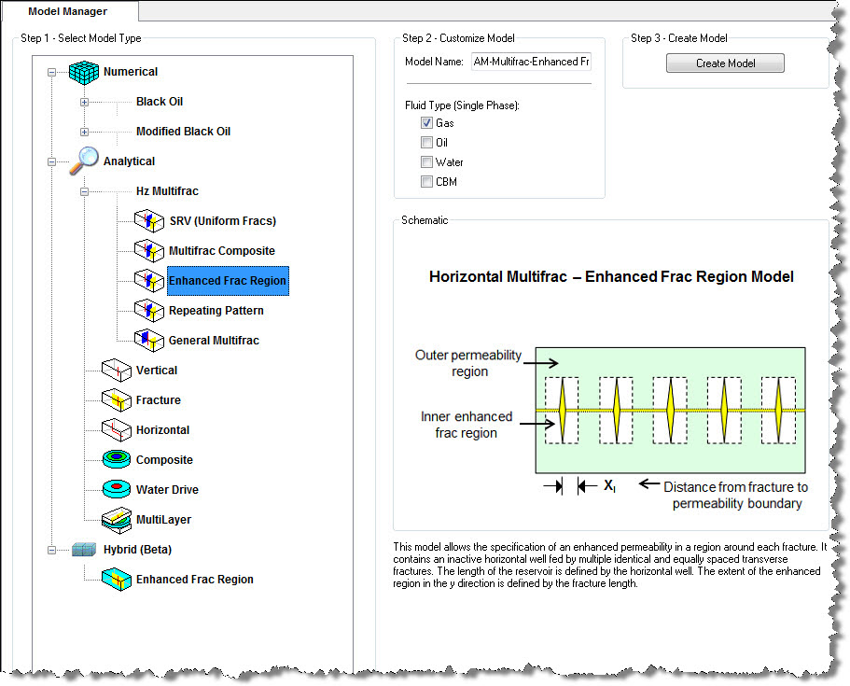Check the CBM fluid type checkbox

click(x=426, y=182)
